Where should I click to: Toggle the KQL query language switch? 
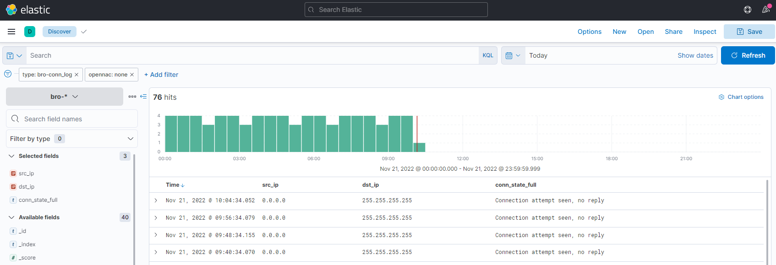click(488, 55)
